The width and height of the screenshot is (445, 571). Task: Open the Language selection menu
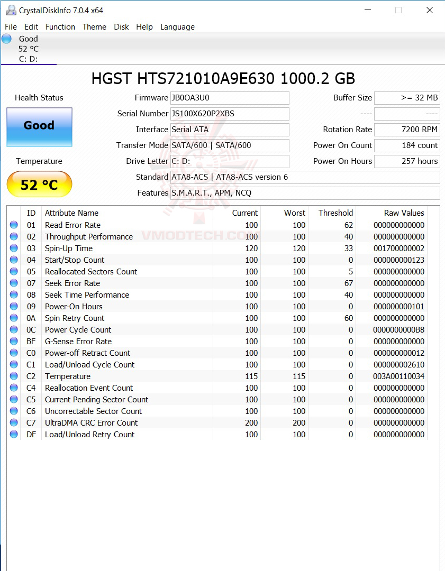[x=177, y=27]
